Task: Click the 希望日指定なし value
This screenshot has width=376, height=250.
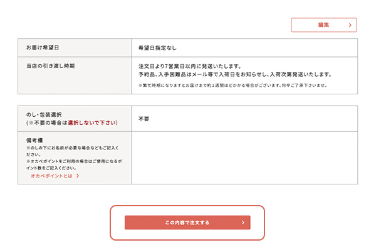Action: 158,47
